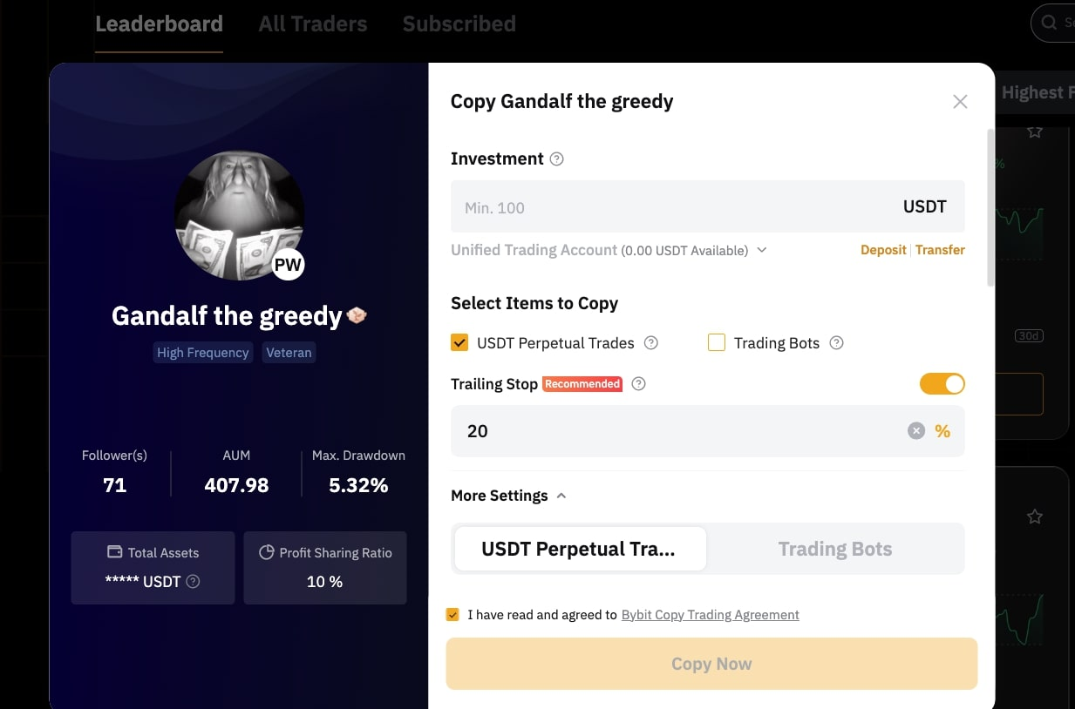This screenshot has width=1075, height=709.
Task: Click the Trailing Stop info icon
Action: [638, 383]
